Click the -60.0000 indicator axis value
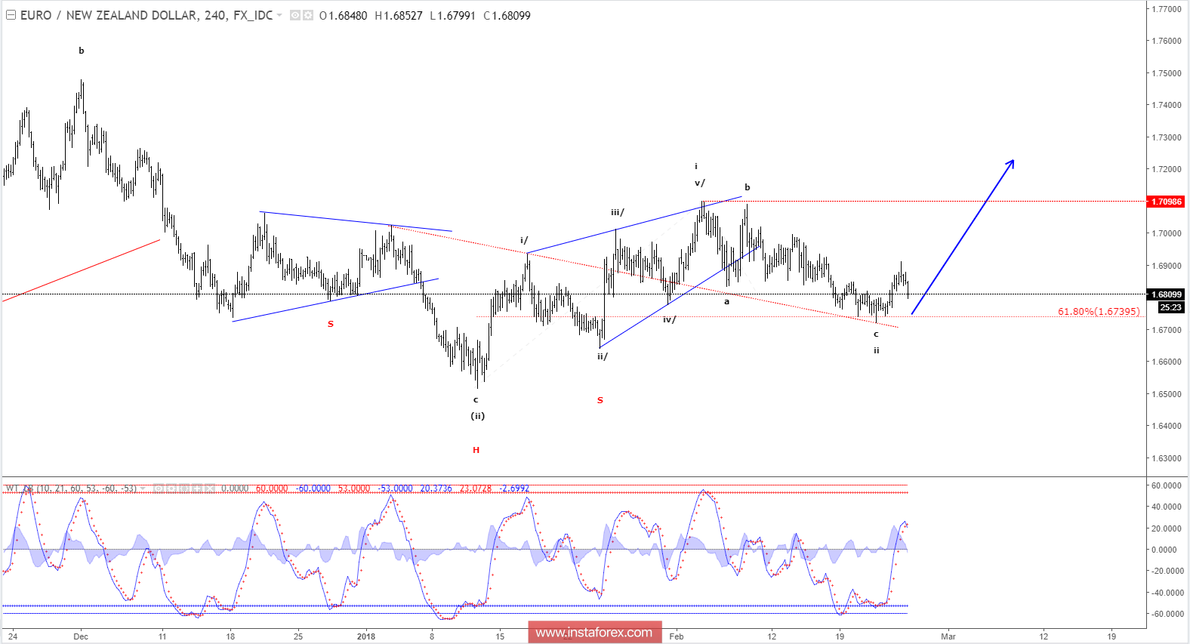Viewport: 1190px width, 644px height. 1167,614
